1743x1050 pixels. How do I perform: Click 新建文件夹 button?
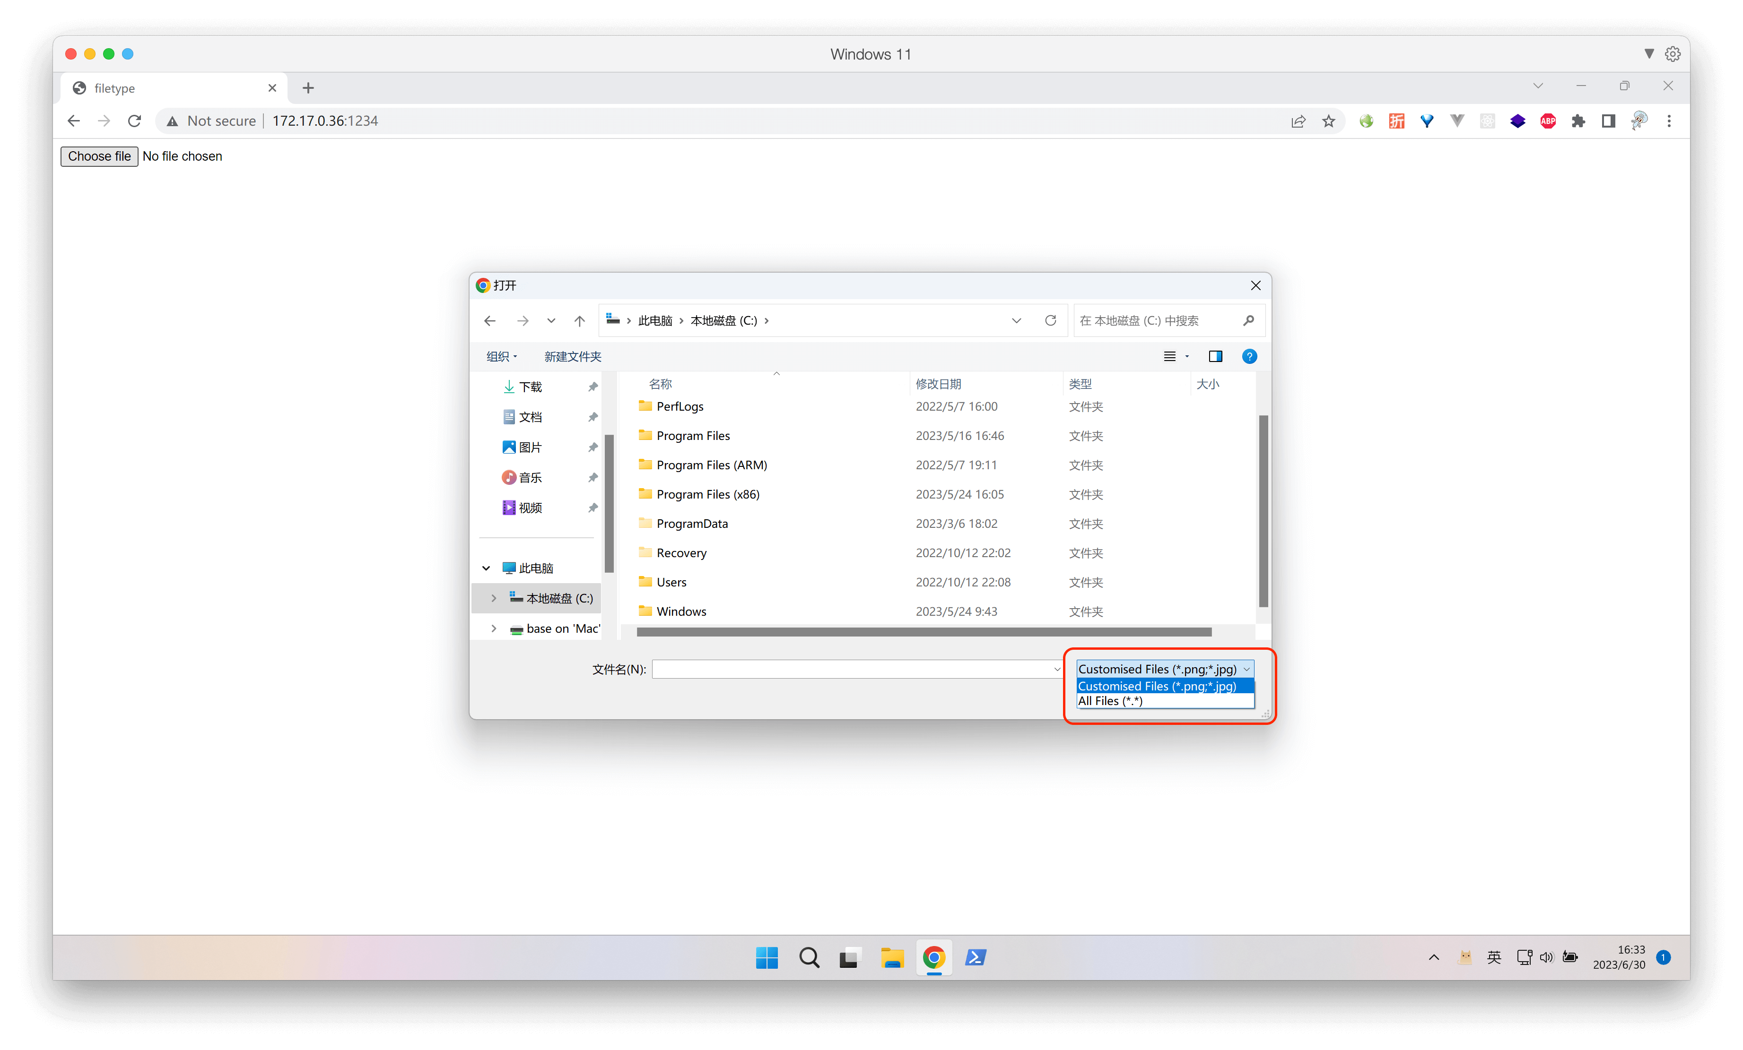(x=572, y=356)
